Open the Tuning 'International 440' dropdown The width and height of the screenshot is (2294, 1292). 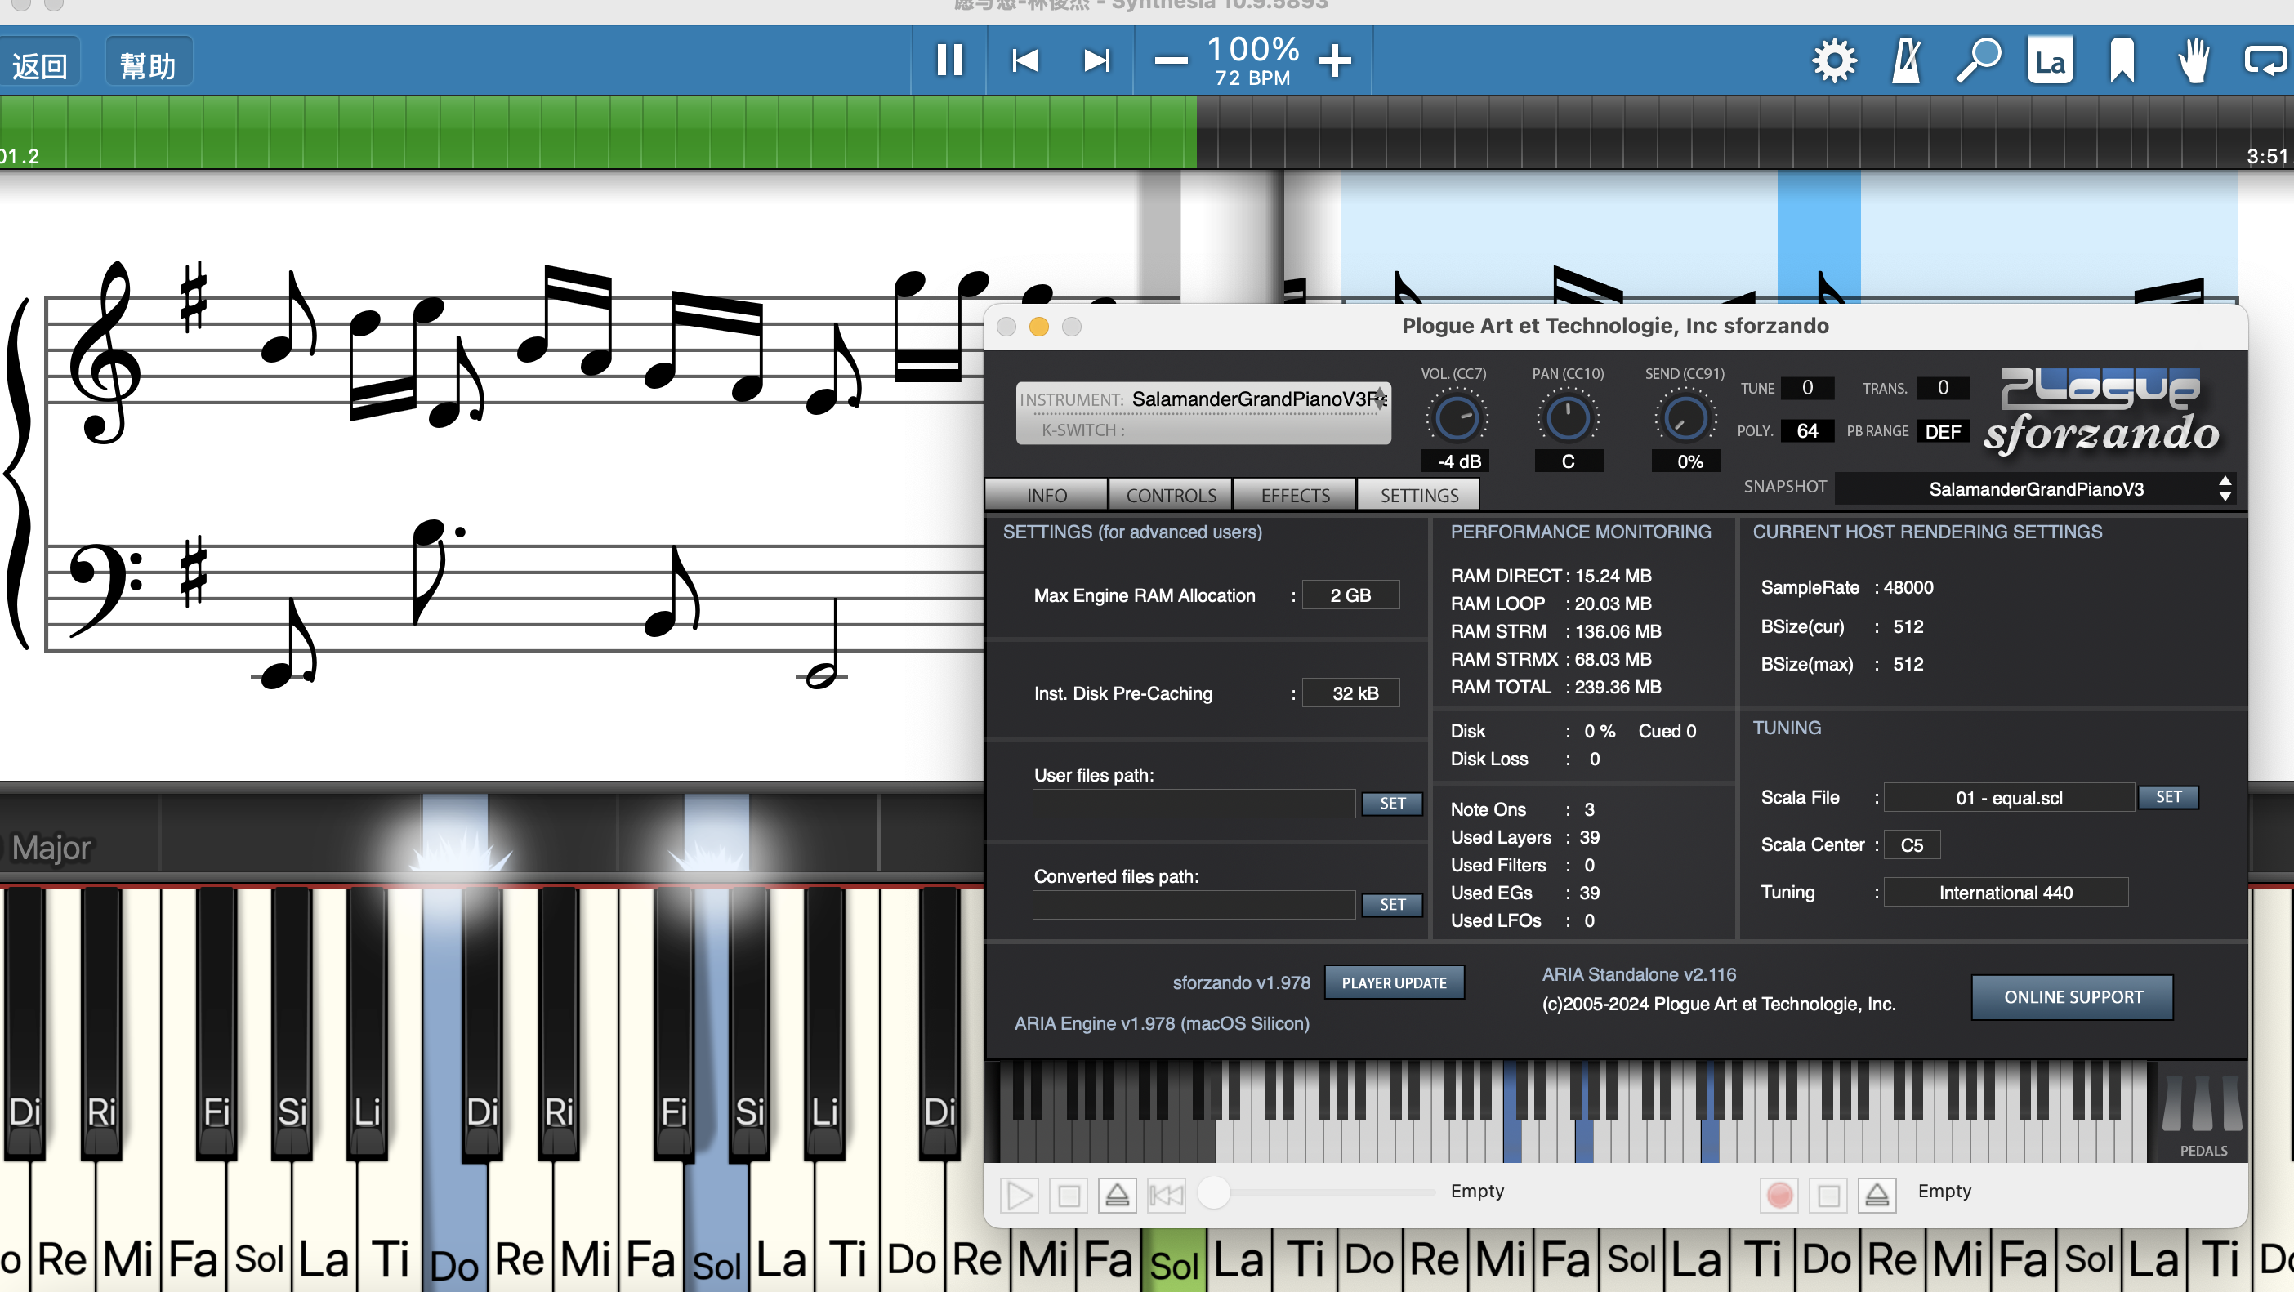point(2005,892)
